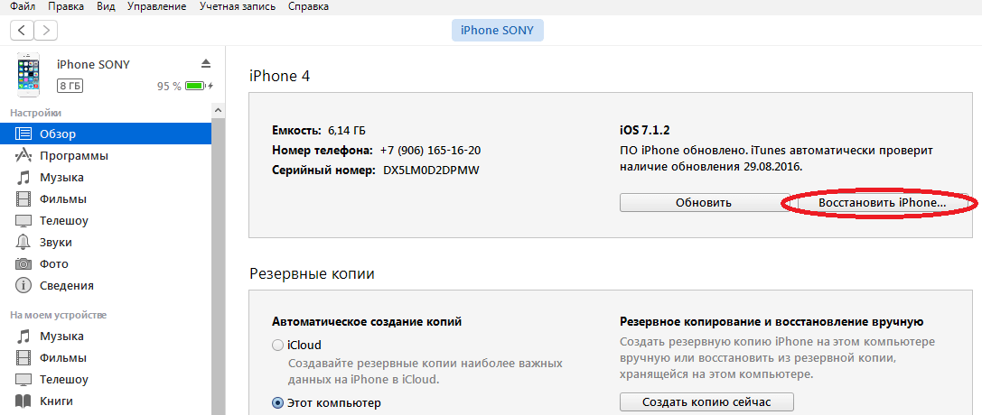Click the Forward navigation arrow
Image resolution: width=982 pixels, height=415 pixels.
45,31
